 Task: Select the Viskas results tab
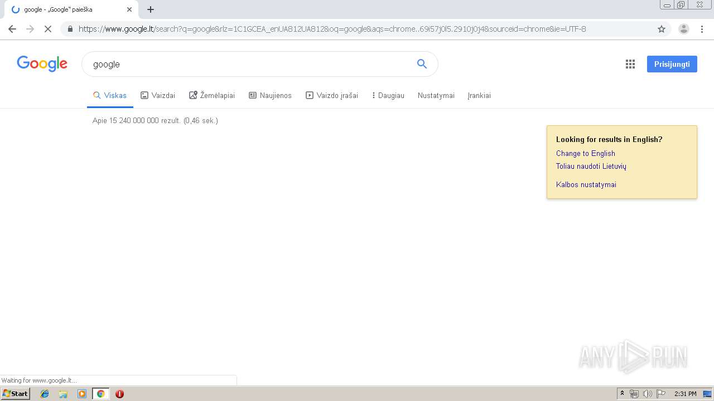tap(110, 95)
